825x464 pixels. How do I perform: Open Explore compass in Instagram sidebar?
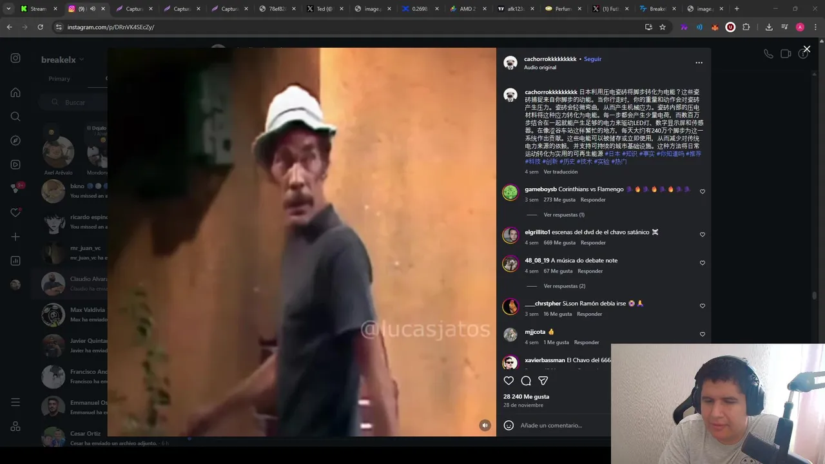(15, 140)
